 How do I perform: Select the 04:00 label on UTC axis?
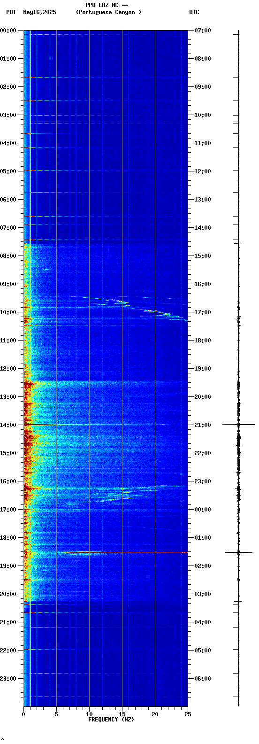pyautogui.click(x=202, y=622)
